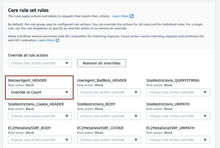The height and width of the screenshot is (148, 220).
Task: Open SizeRestrictions_Cookie_HEADER override dropdown
Action: pos(40,116)
